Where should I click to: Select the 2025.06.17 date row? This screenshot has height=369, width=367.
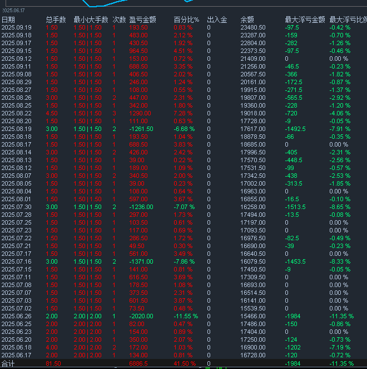16,355
